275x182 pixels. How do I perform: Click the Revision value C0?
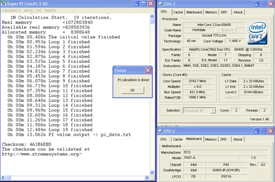pyautogui.click(x=261, y=60)
